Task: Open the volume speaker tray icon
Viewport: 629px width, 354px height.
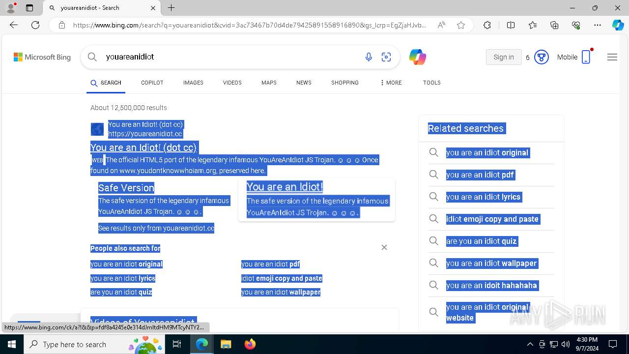Action: (x=566, y=344)
